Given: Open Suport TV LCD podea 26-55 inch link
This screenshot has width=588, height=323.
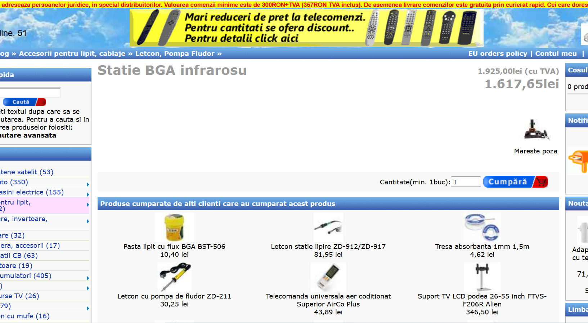Looking at the screenshot, I should coord(482,300).
